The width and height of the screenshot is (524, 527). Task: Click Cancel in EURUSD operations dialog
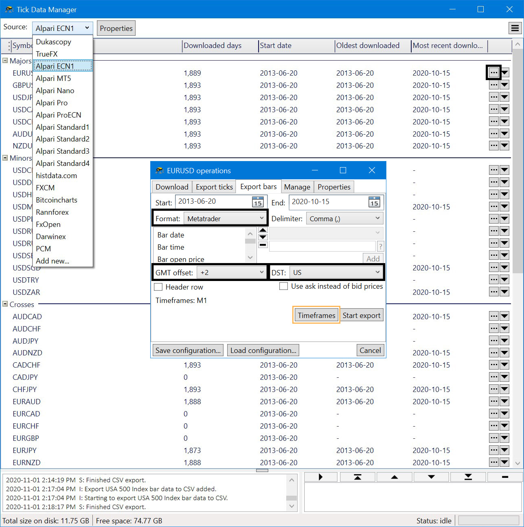[x=370, y=351]
